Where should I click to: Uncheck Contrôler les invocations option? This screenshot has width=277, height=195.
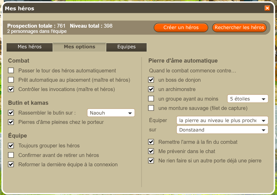[11, 89]
